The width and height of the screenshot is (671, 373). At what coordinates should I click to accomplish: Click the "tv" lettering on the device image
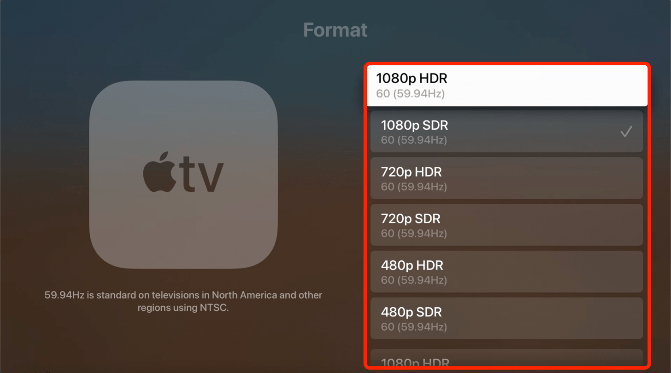201,175
